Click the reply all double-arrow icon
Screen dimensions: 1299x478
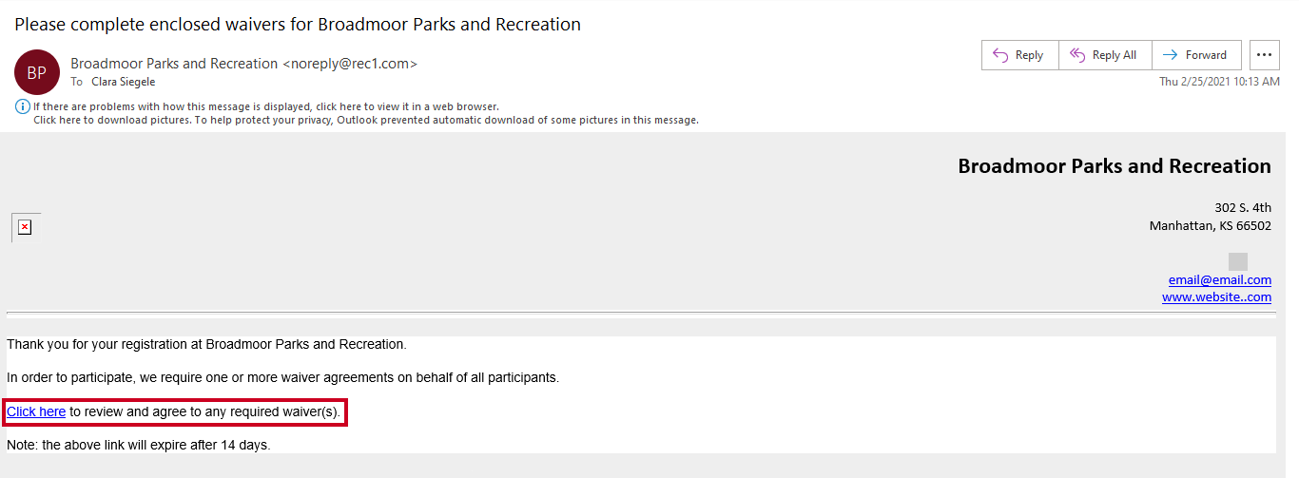(x=1077, y=55)
